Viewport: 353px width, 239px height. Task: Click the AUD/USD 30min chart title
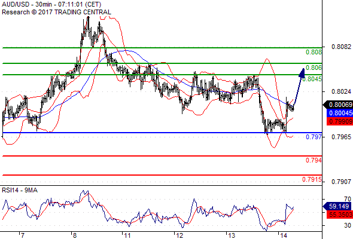tap(51, 4)
